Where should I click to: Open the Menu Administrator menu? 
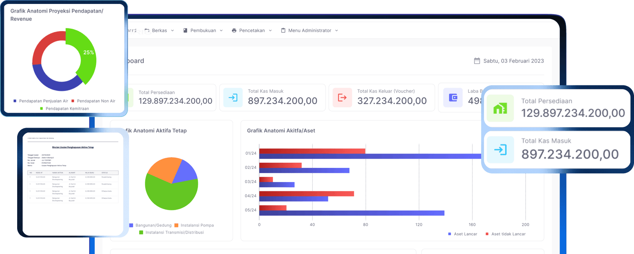pos(310,30)
